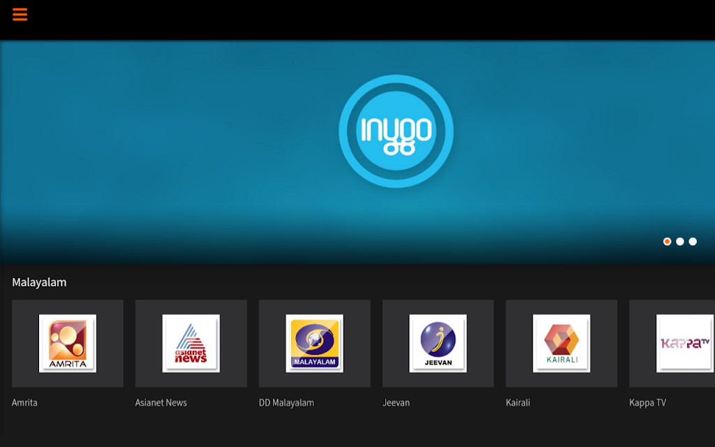Open the DD Malayalam channel logo
The height and width of the screenshot is (447, 715).
(315, 344)
